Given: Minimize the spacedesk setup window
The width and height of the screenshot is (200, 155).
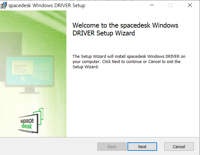Looking at the screenshot, I should click(152, 5).
